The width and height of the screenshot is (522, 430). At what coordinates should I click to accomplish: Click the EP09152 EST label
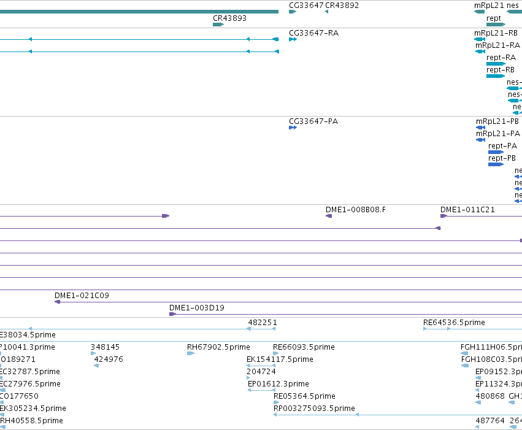point(499,372)
